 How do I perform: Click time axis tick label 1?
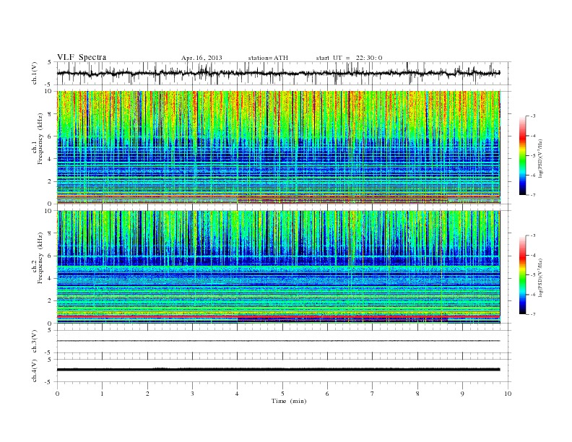(x=102, y=394)
